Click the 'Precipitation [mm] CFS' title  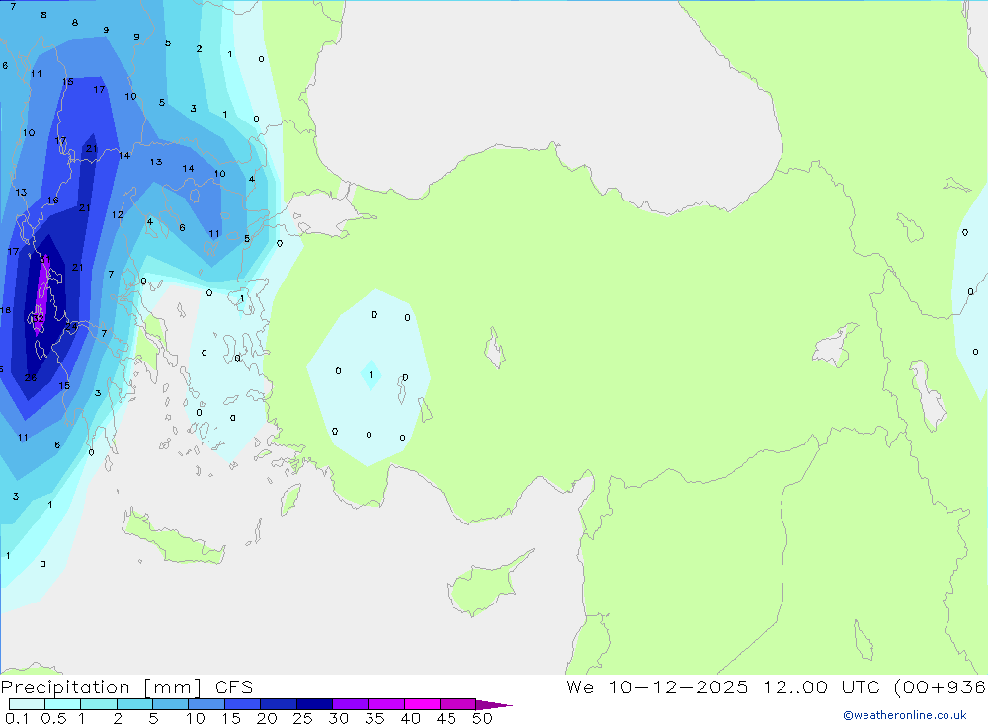126,687
